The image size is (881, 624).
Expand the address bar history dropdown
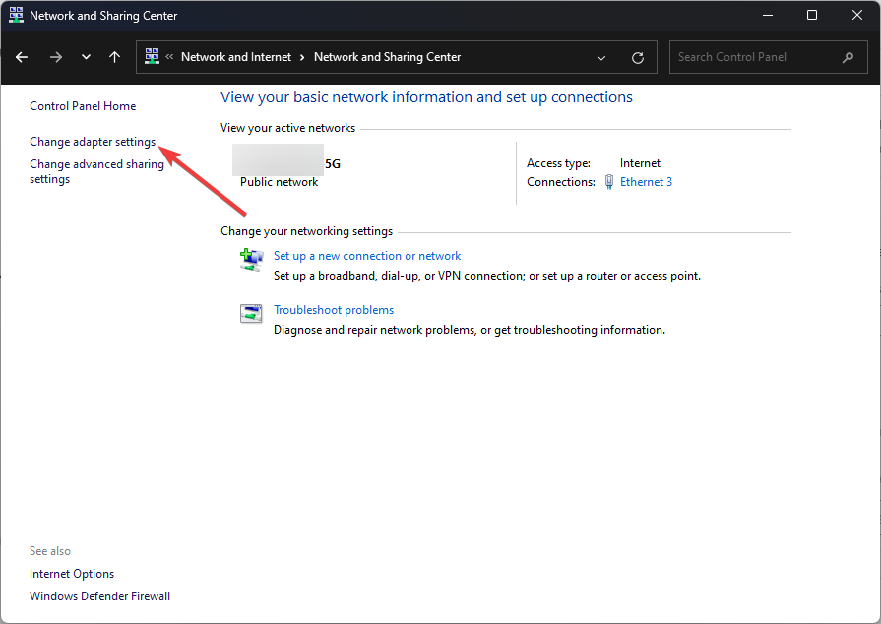click(601, 58)
